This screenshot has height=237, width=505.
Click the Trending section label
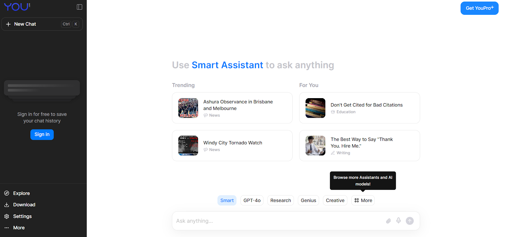(x=183, y=85)
